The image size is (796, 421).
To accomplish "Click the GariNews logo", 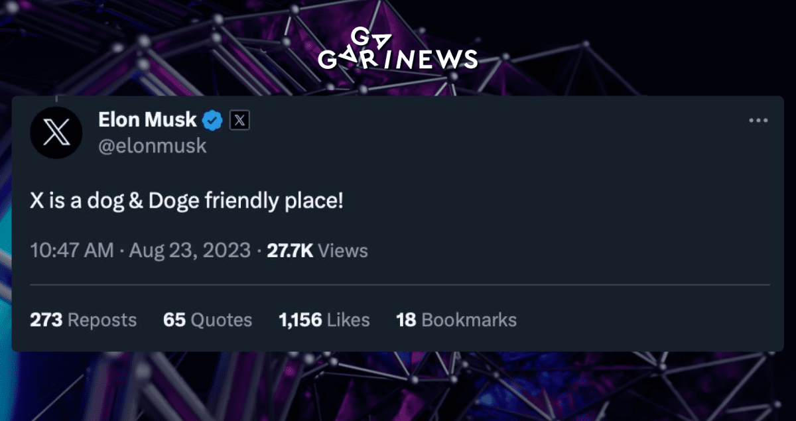I will tap(398, 49).
